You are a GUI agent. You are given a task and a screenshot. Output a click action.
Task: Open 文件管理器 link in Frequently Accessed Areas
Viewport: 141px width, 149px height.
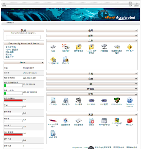10,47
